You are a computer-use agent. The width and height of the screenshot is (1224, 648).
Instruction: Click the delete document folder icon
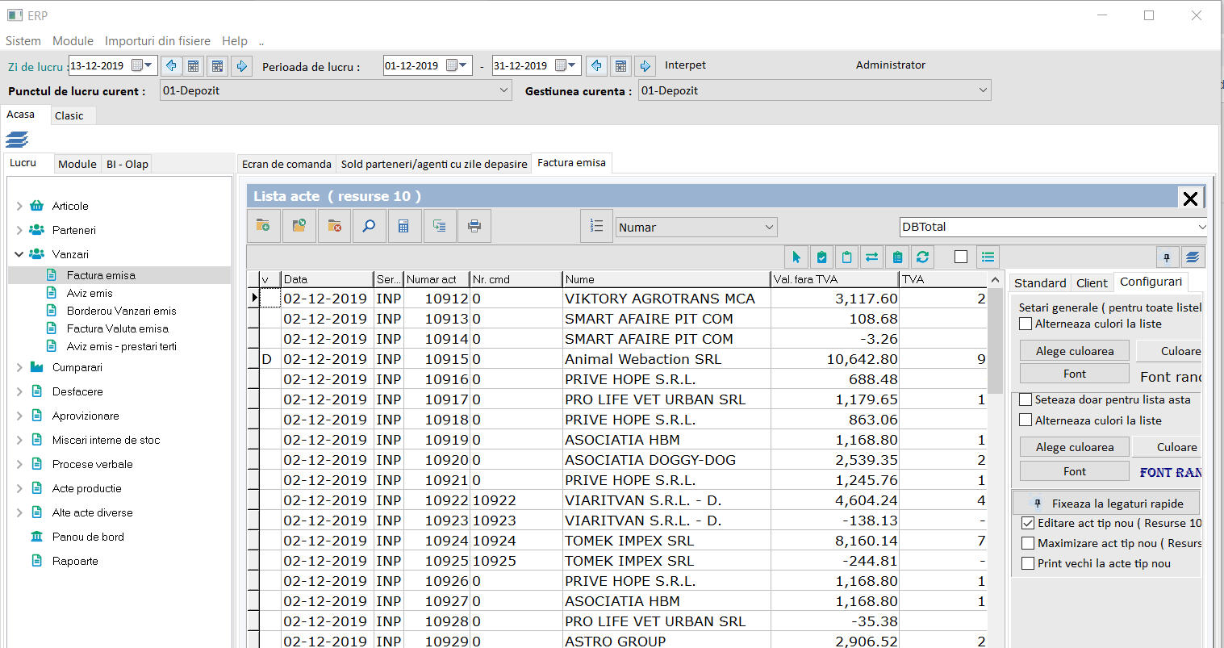tap(334, 227)
